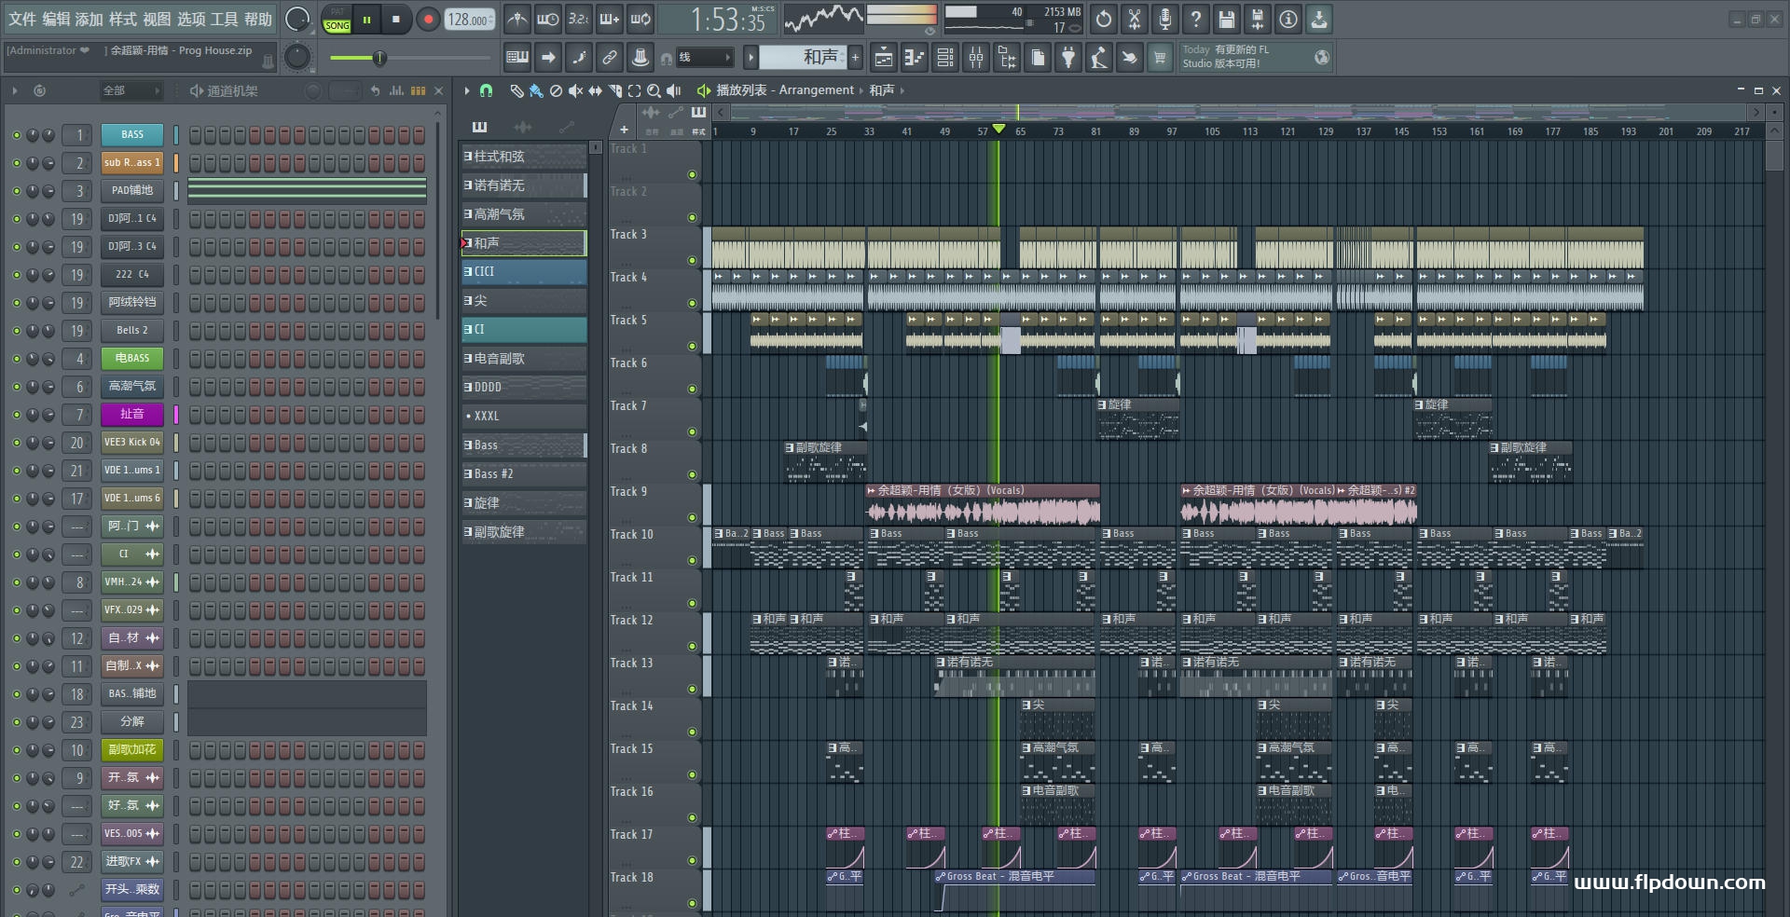Open the plugin picker plug icon
1790x917 pixels.
(1068, 58)
